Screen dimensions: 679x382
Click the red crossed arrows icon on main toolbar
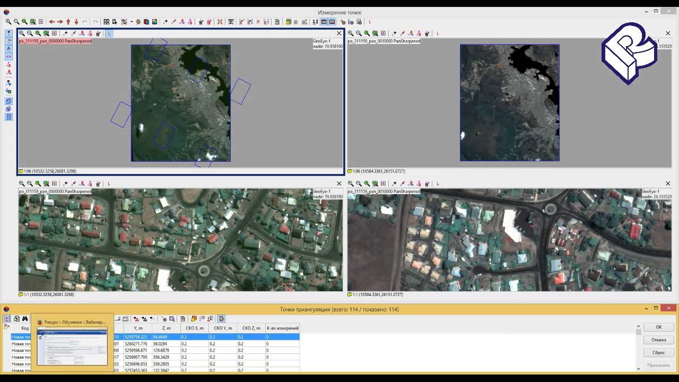pos(220,22)
